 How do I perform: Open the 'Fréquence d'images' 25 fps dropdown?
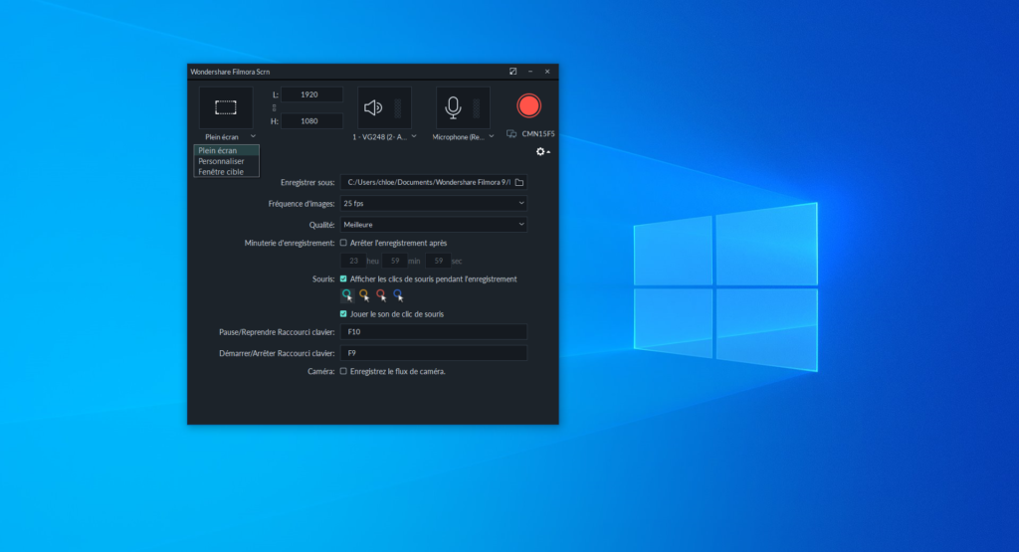434,203
